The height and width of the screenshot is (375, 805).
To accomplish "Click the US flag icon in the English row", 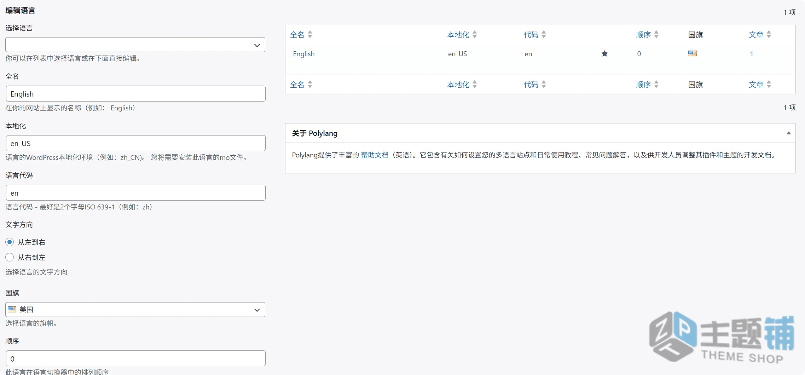I will point(692,53).
